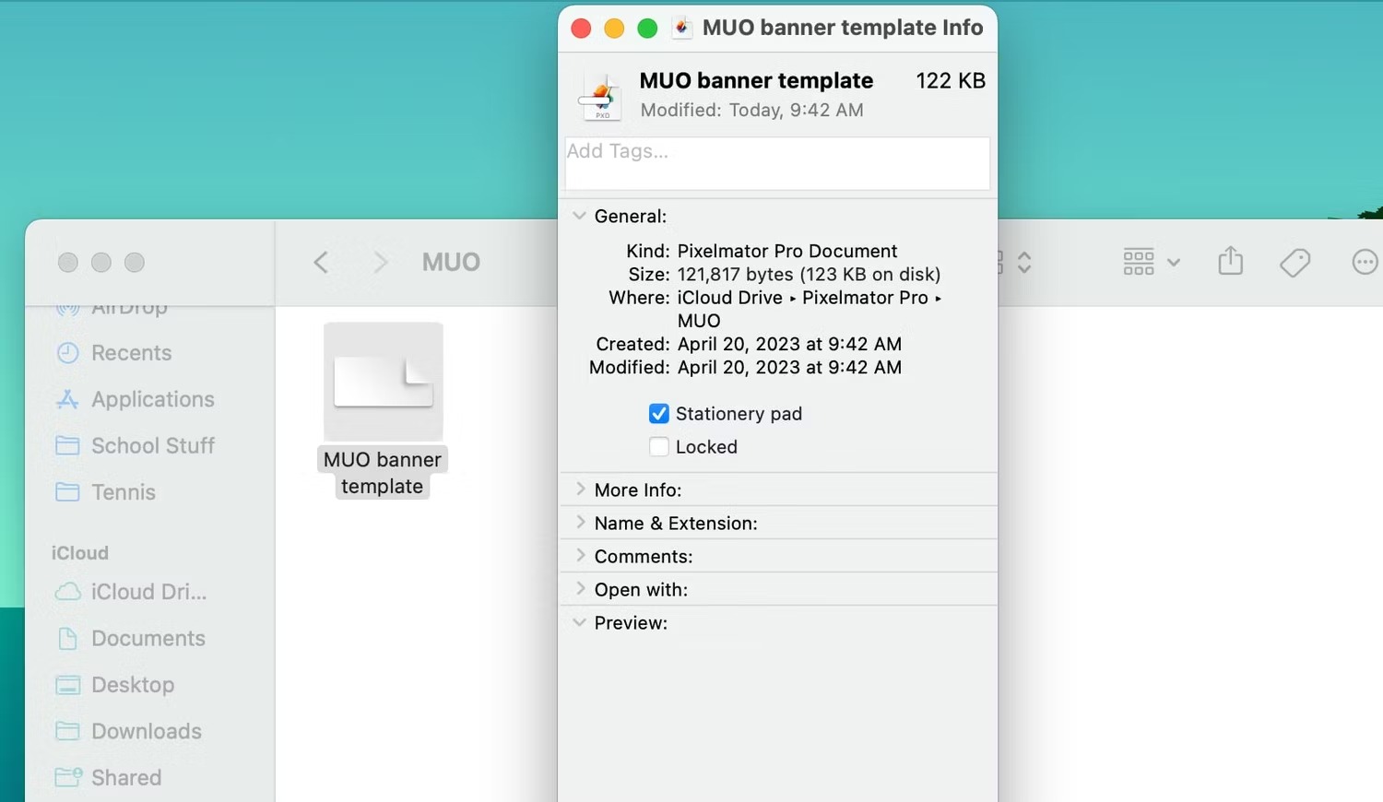Expand the Comments section
Image resolution: width=1383 pixels, height=802 pixels.
(580, 556)
